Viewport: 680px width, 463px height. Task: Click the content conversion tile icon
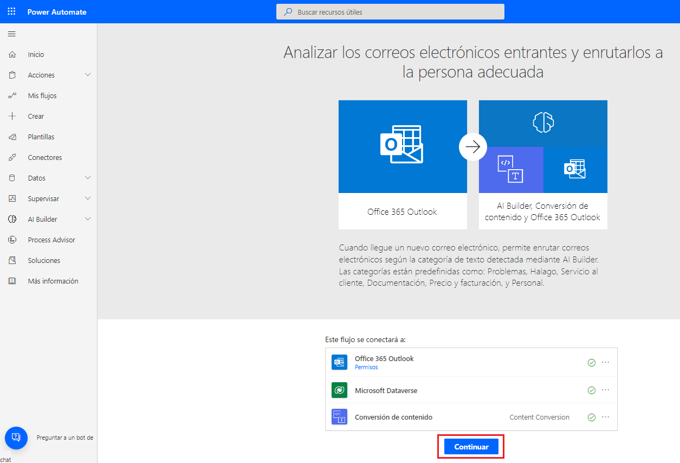(x=511, y=170)
